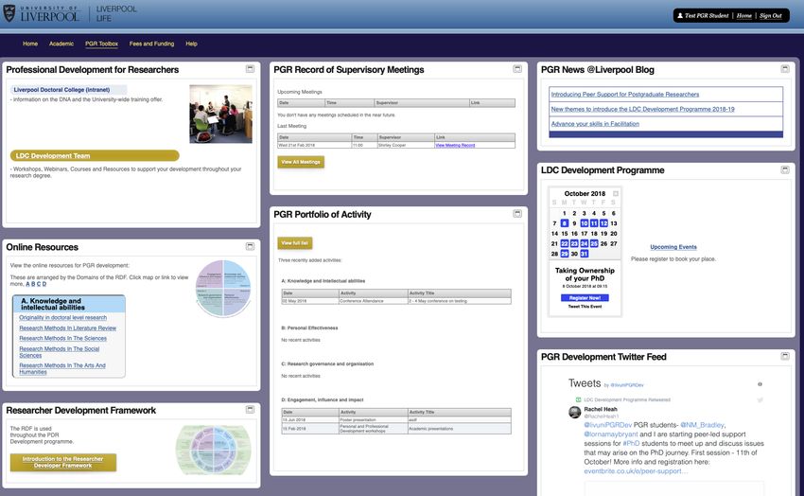The image size is (804, 496).
Task: Click the Poster presentation activity cell
Action: click(x=373, y=419)
